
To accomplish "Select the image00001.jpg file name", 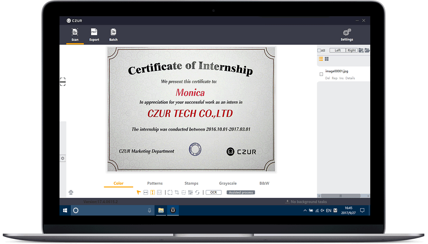I will coord(336,71).
